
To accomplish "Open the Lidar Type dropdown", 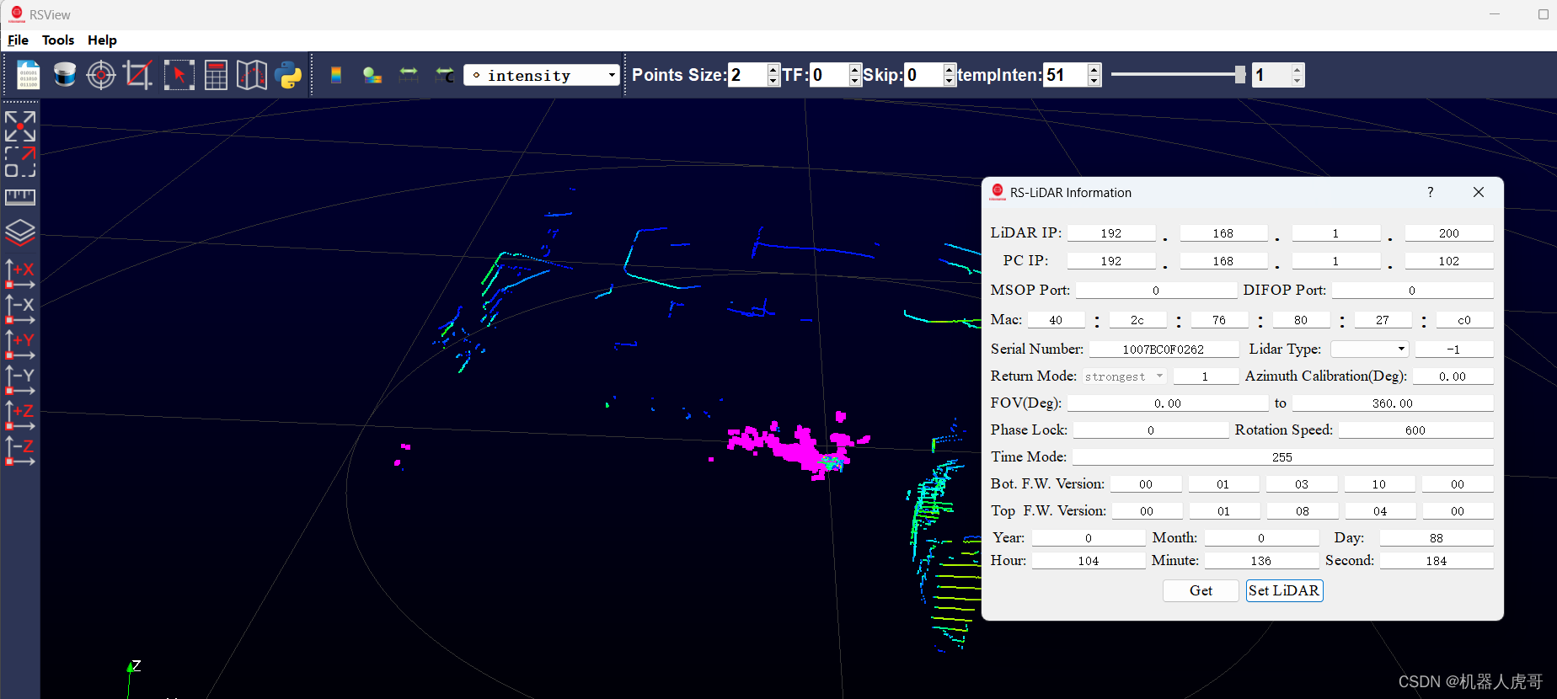I will tap(1370, 349).
